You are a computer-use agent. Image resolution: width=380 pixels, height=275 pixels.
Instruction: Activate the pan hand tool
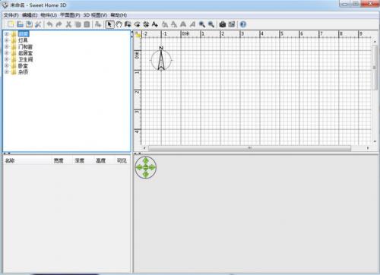pyautogui.click(x=119, y=24)
